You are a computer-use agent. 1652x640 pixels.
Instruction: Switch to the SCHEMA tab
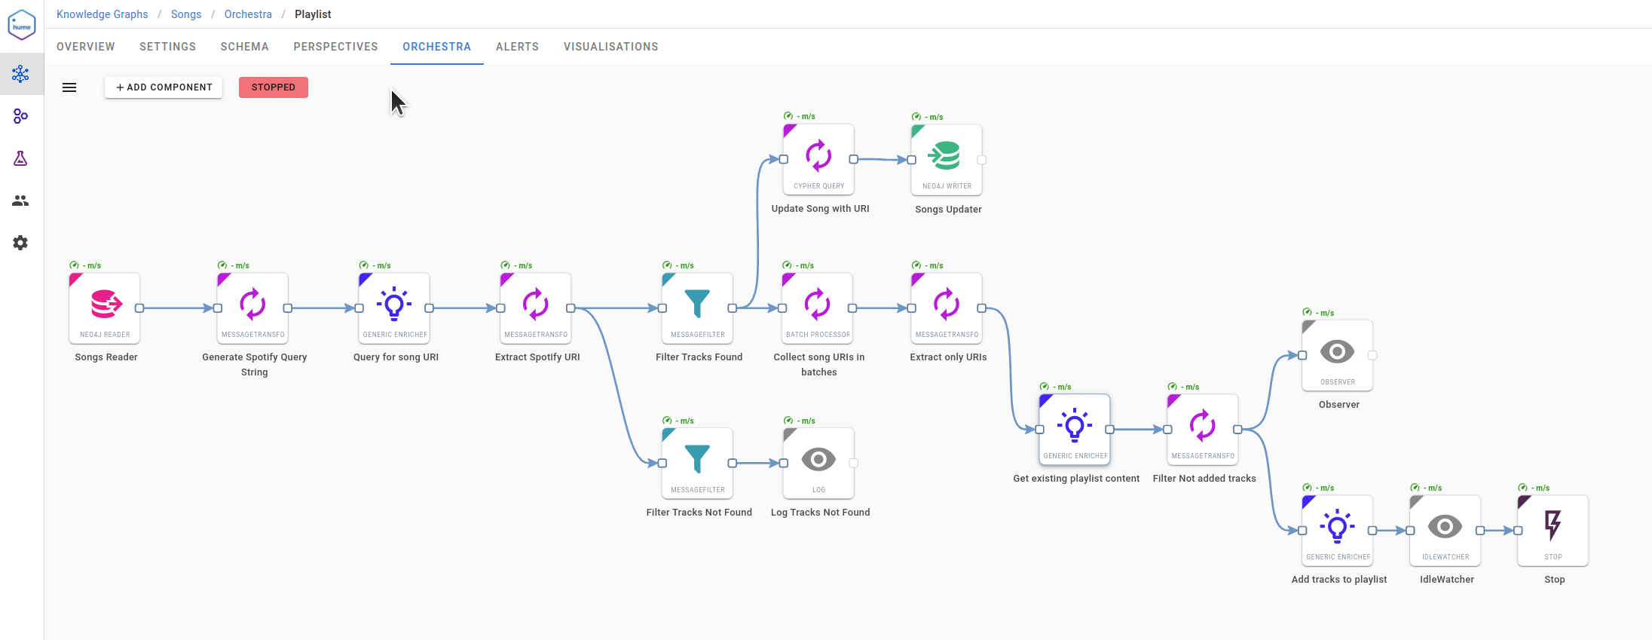click(x=244, y=47)
